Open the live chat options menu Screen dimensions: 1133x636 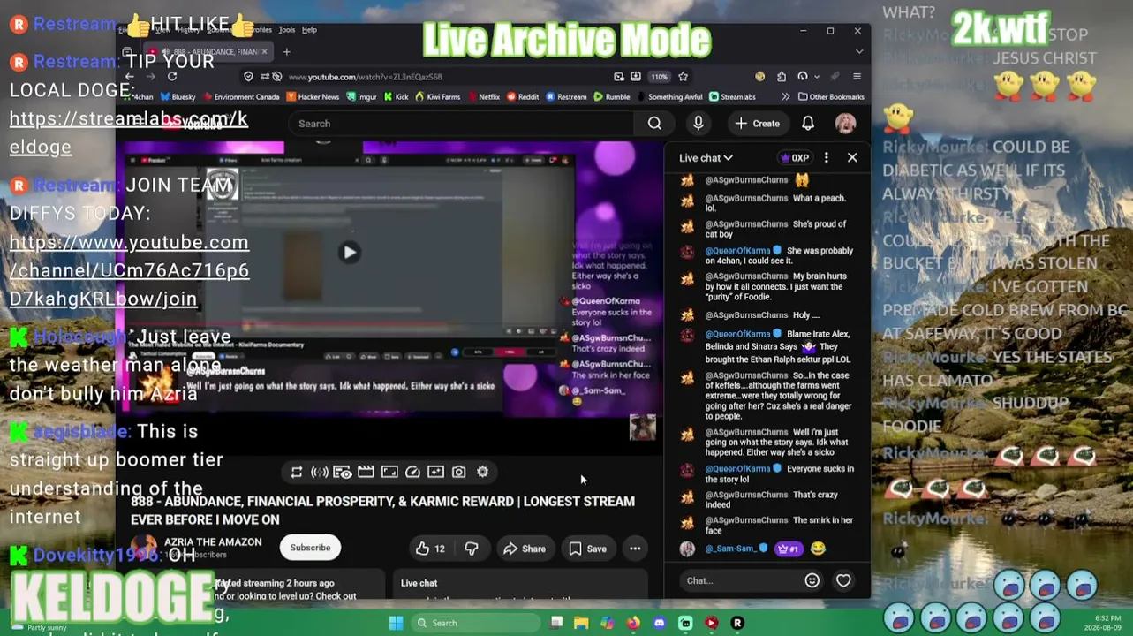[827, 158]
